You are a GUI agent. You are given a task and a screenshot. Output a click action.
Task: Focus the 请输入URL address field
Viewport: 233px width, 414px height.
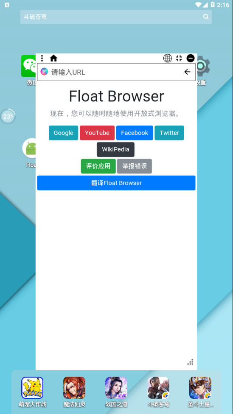coord(116,72)
